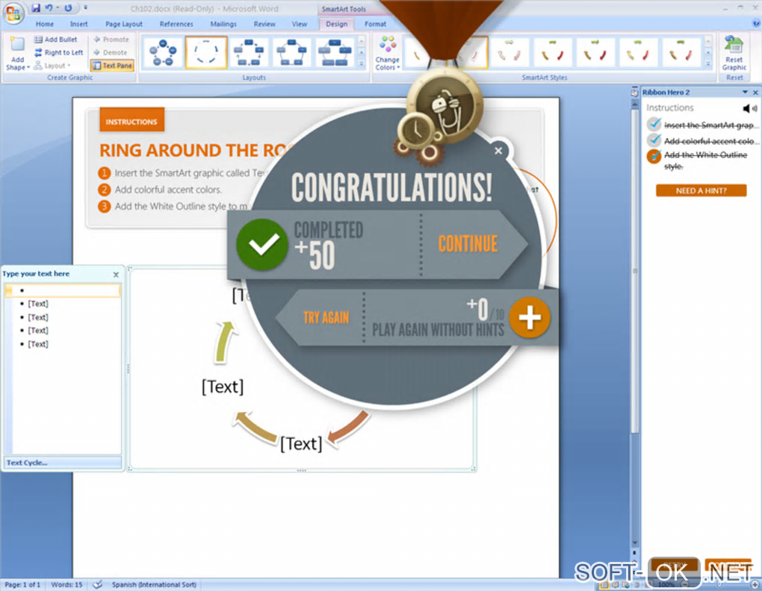The image size is (762, 591).
Task: Toggle the checkmark for Add the White Outline step
Action: point(654,156)
